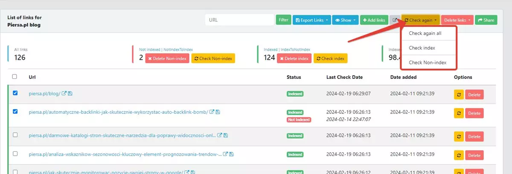Click the Last Check Date column header
512x174 pixels.
click(345, 77)
